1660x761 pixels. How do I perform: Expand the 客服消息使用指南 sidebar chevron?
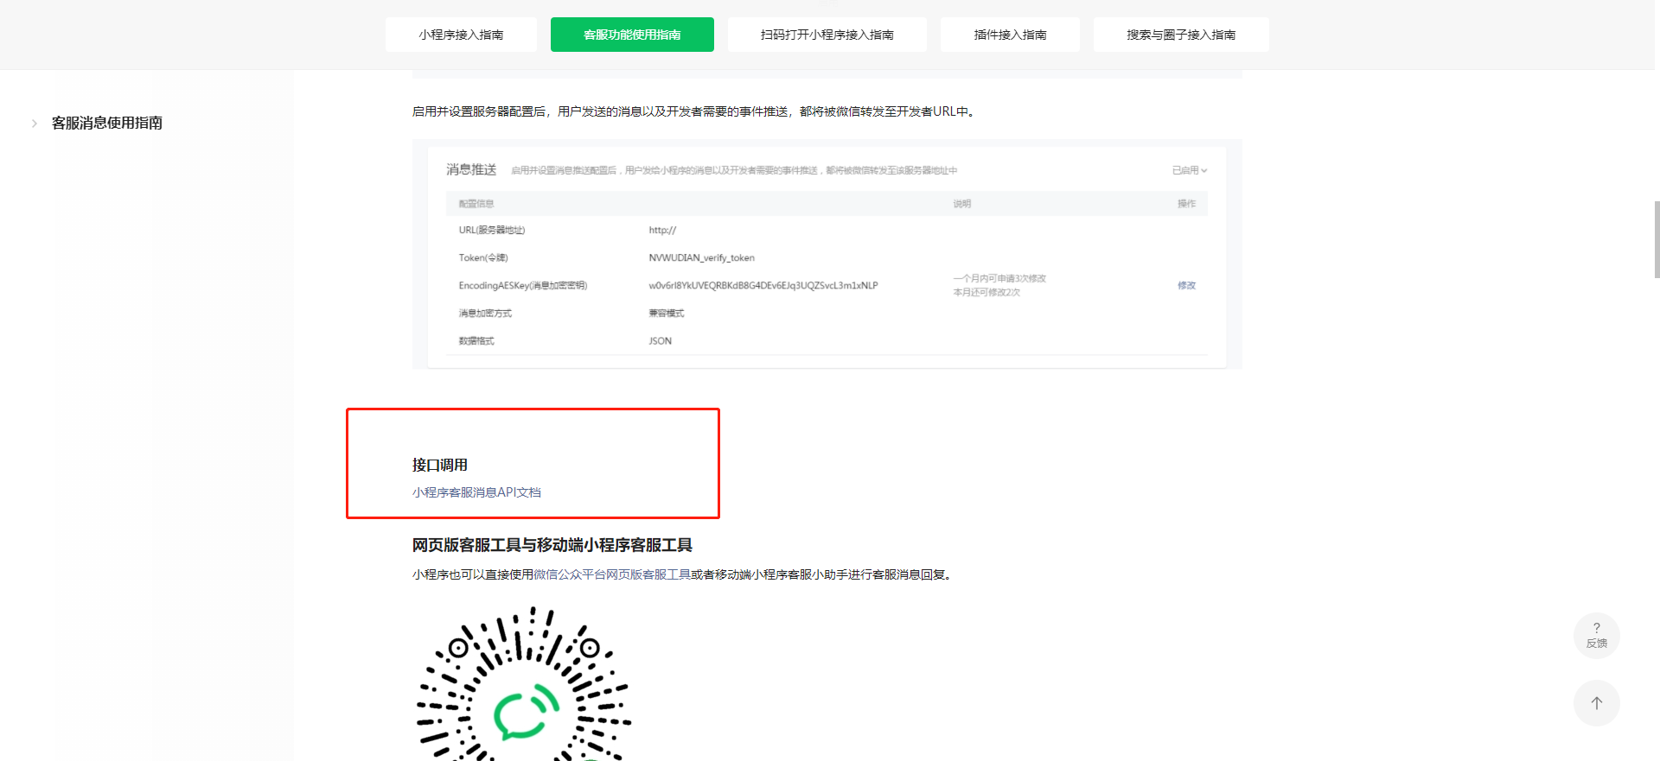pos(35,124)
